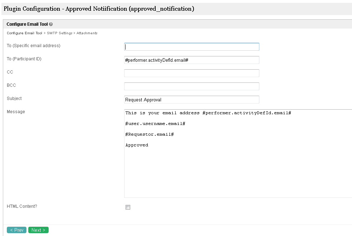Viewport: 352px width, 236px height.
Task: Edit the Subject field containing Request Approval
Action: click(191, 100)
